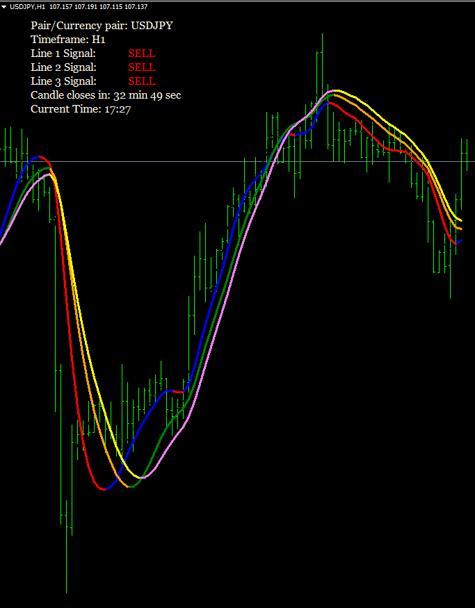Click the Timeframe: H1 label

[67, 40]
